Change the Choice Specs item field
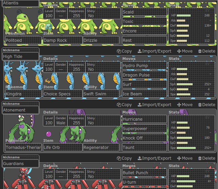218x189 pixels. (x=63, y=94)
